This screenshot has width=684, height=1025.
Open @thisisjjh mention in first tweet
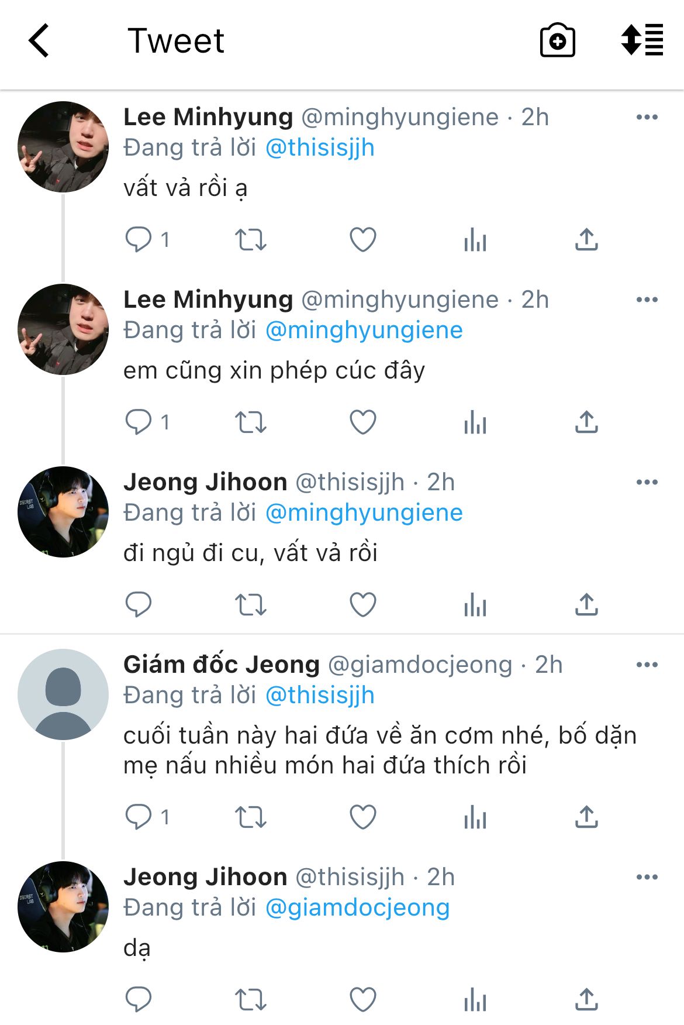(x=320, y=148)
